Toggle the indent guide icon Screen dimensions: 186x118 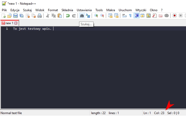tap(136, 16)
